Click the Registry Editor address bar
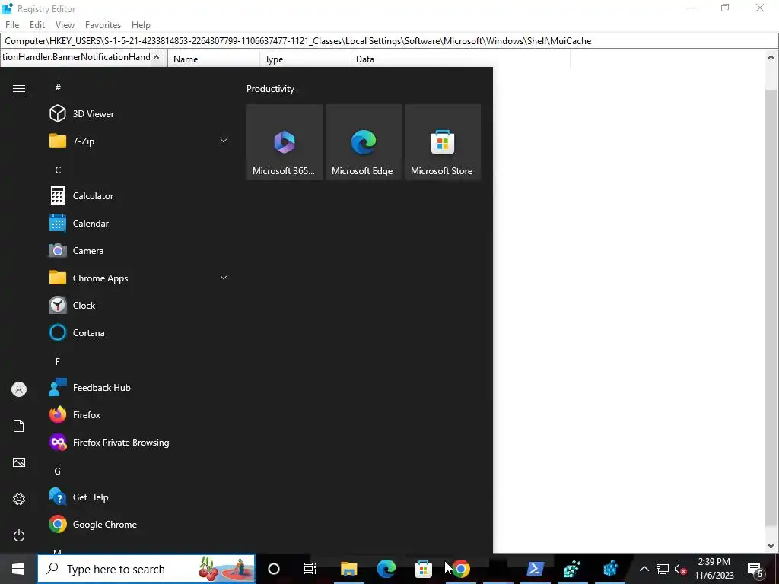The width and height of the screenshot is (779, 584). [389, 41]
